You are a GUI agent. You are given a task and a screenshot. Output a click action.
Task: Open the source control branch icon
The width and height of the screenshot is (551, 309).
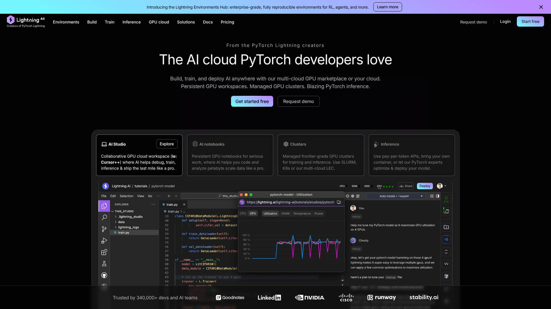coord(104,229)
